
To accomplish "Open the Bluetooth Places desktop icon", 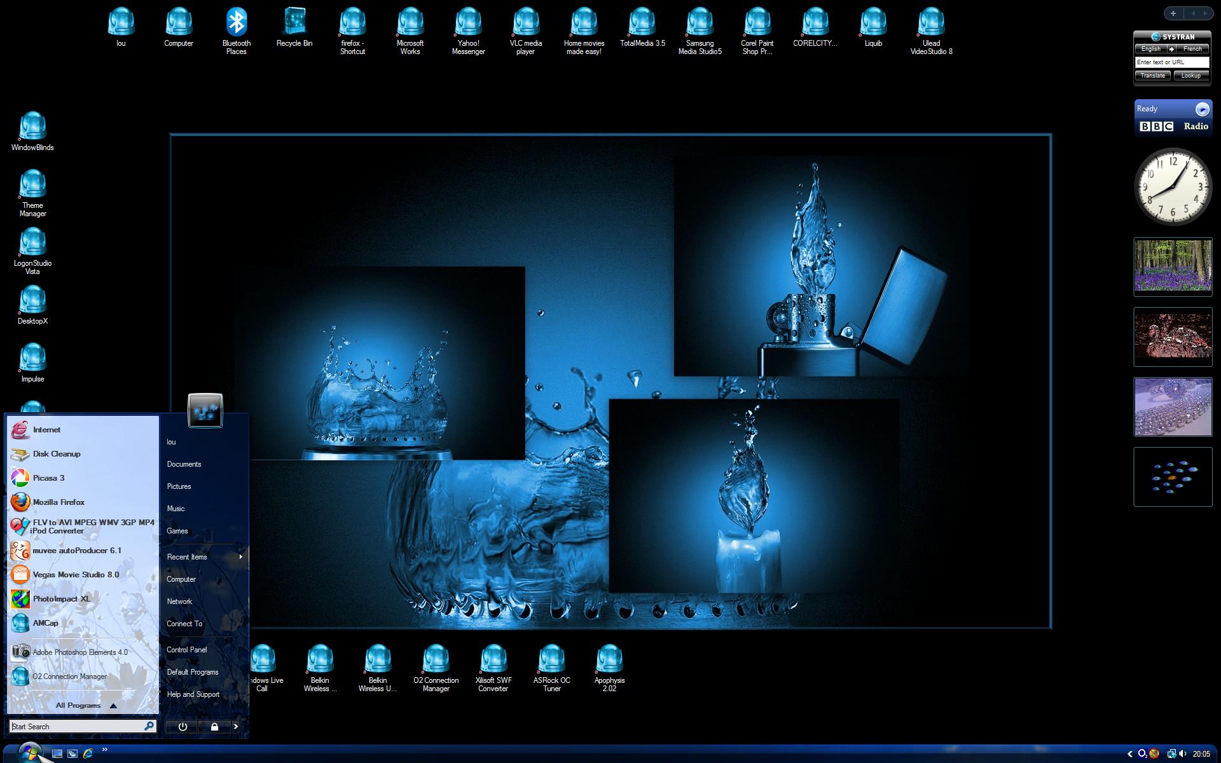I will click(x=236, y=31).
